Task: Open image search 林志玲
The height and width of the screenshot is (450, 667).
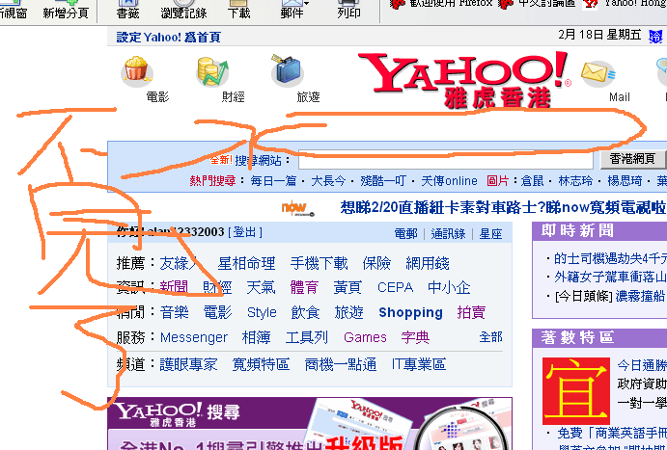Action: 575,181
